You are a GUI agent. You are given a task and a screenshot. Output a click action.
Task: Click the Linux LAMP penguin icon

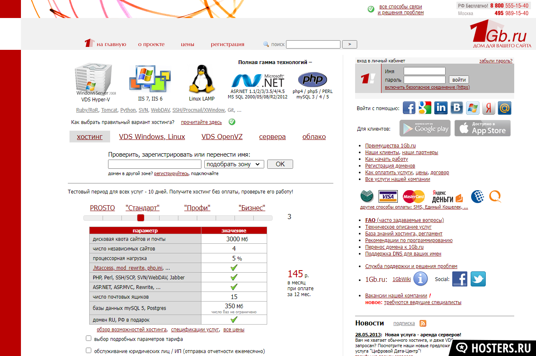coord(201,80)
